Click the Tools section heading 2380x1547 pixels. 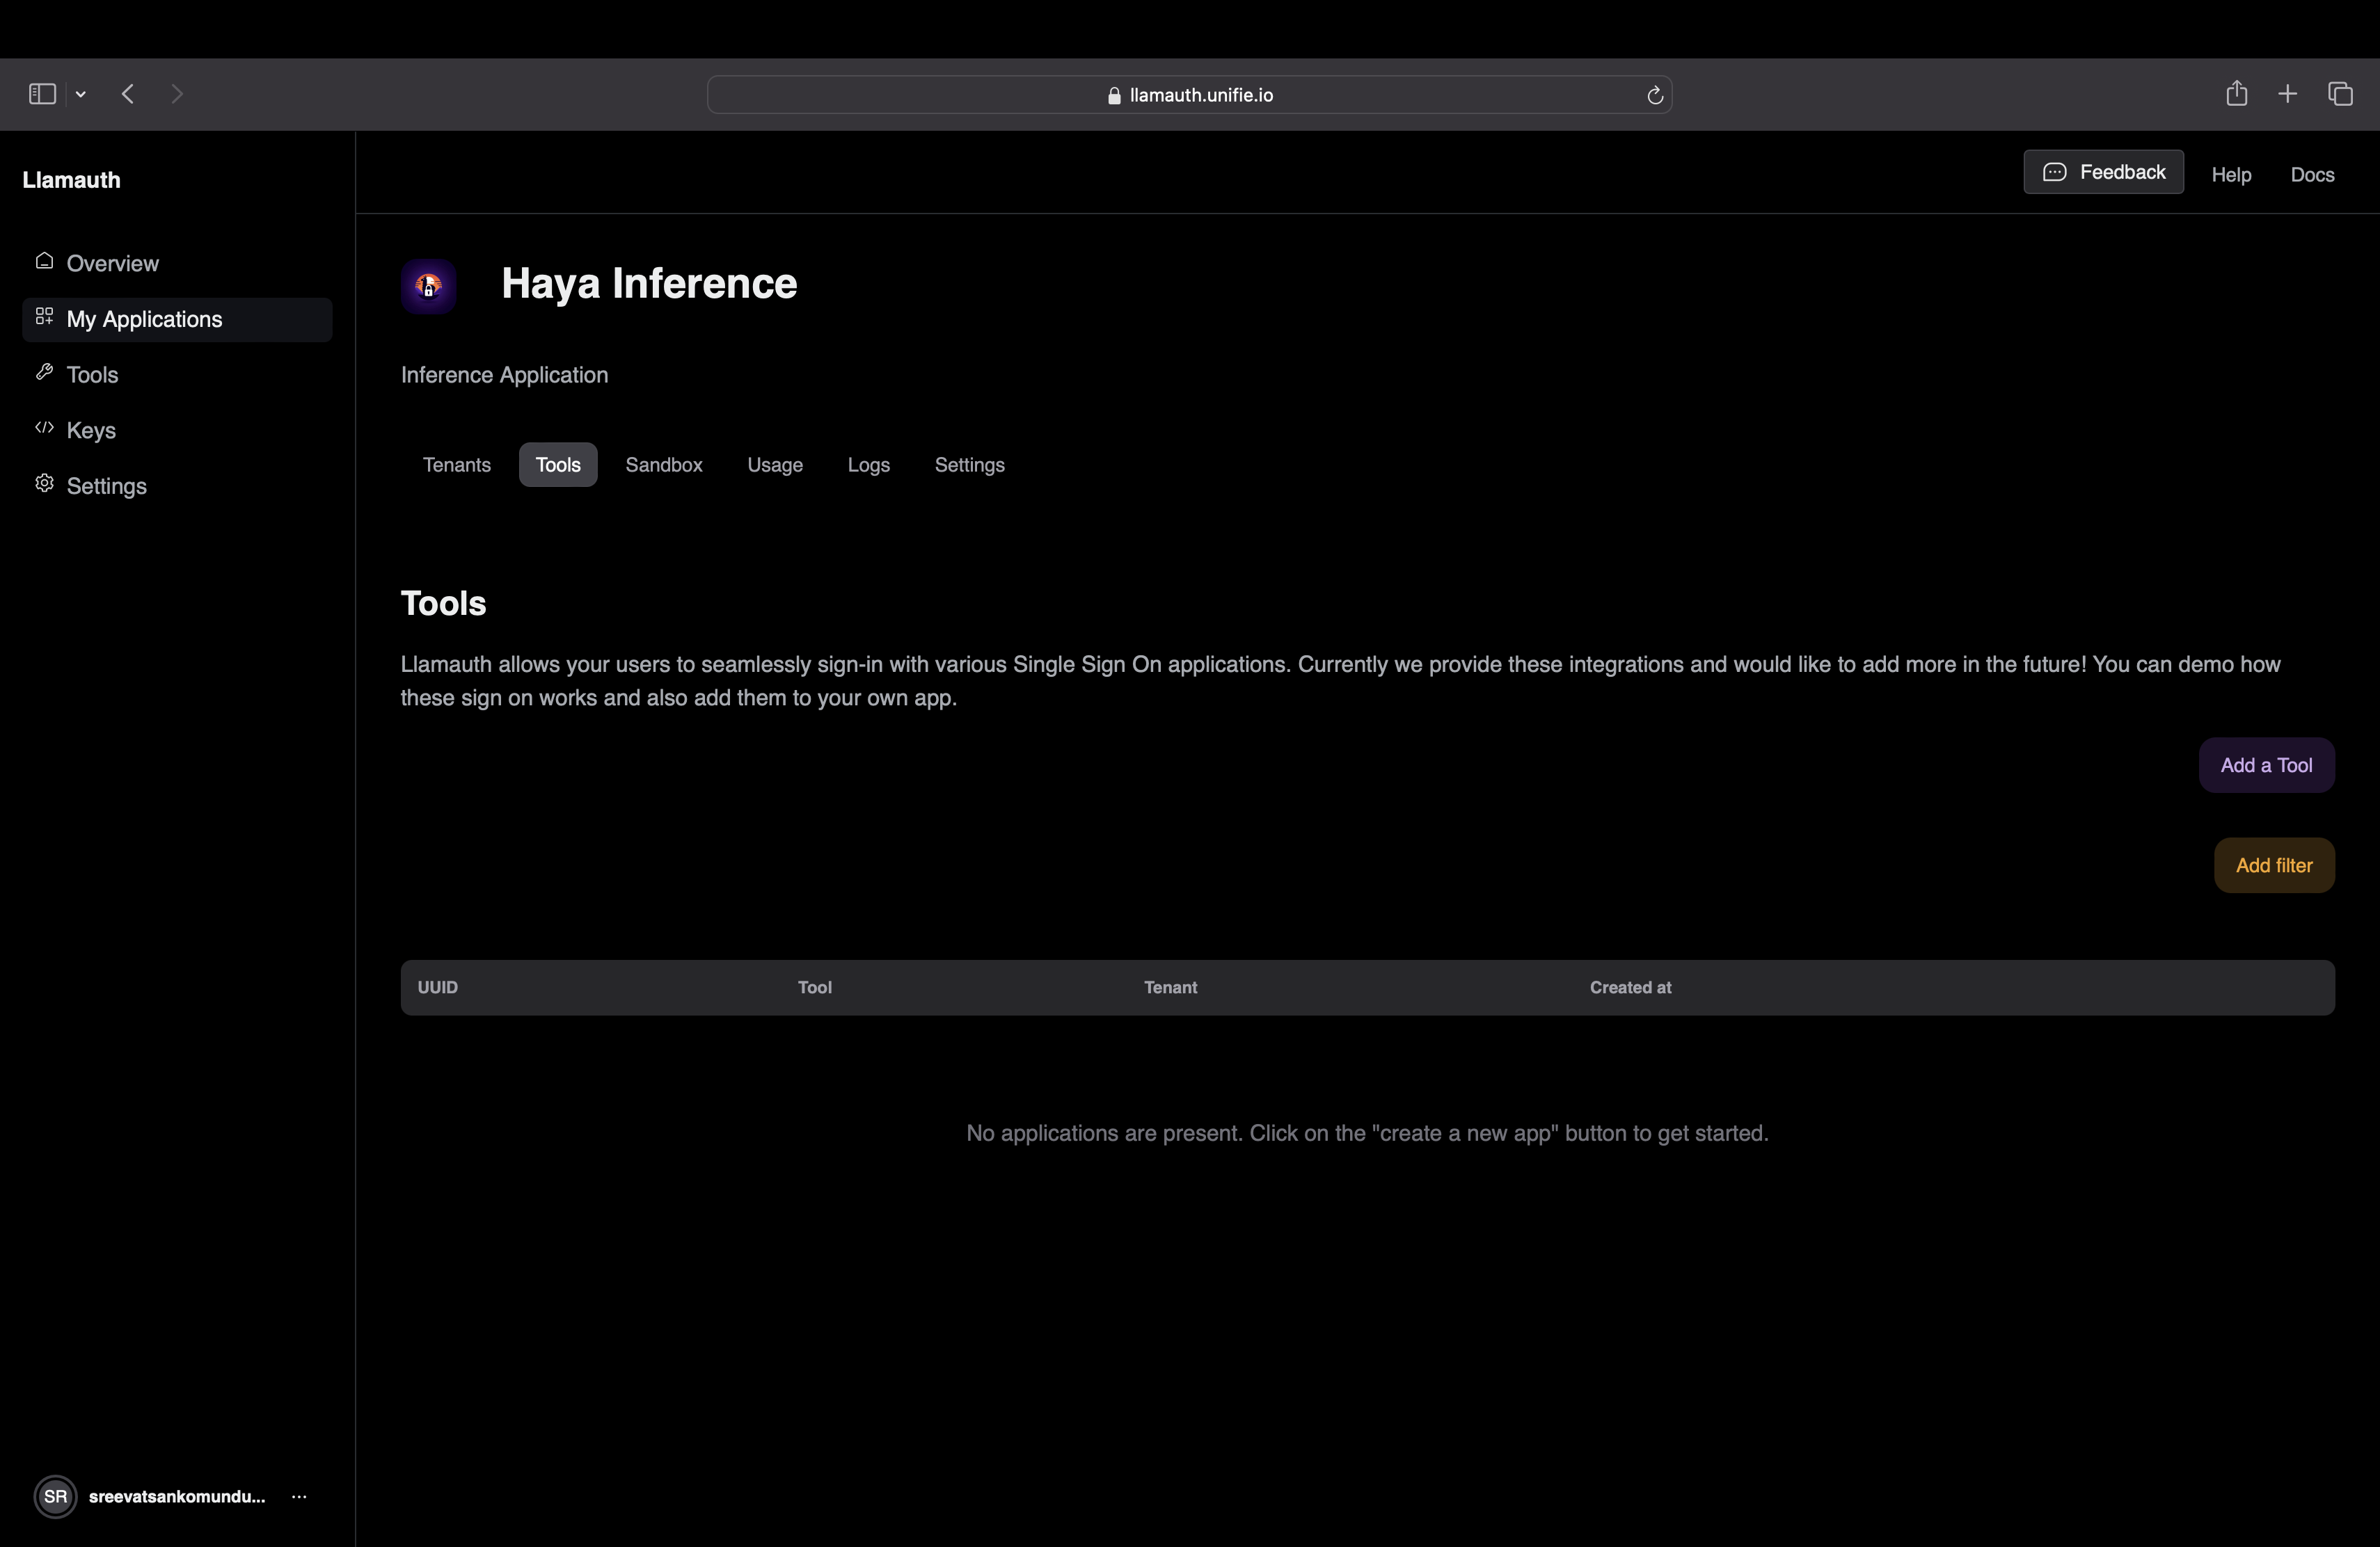pyautogui.click(x=443, y=604)
